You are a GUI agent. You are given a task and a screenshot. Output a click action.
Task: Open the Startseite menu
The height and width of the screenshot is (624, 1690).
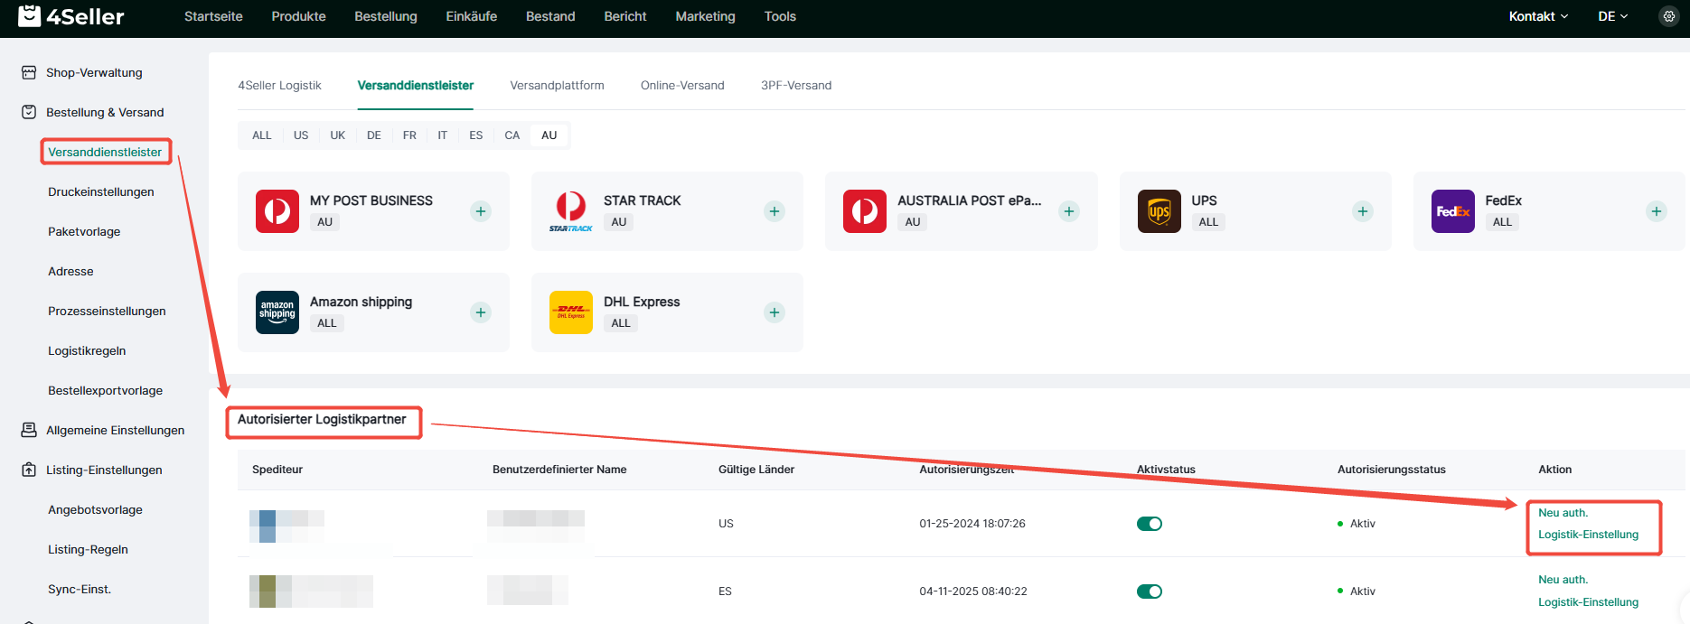coord(213,16)
